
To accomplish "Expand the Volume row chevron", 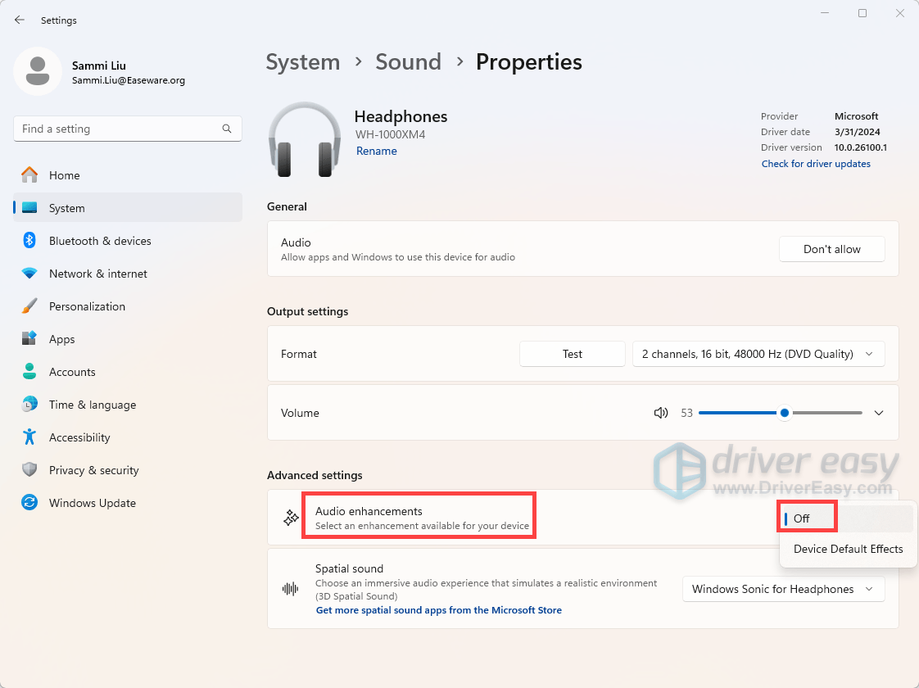I will 879,413.
